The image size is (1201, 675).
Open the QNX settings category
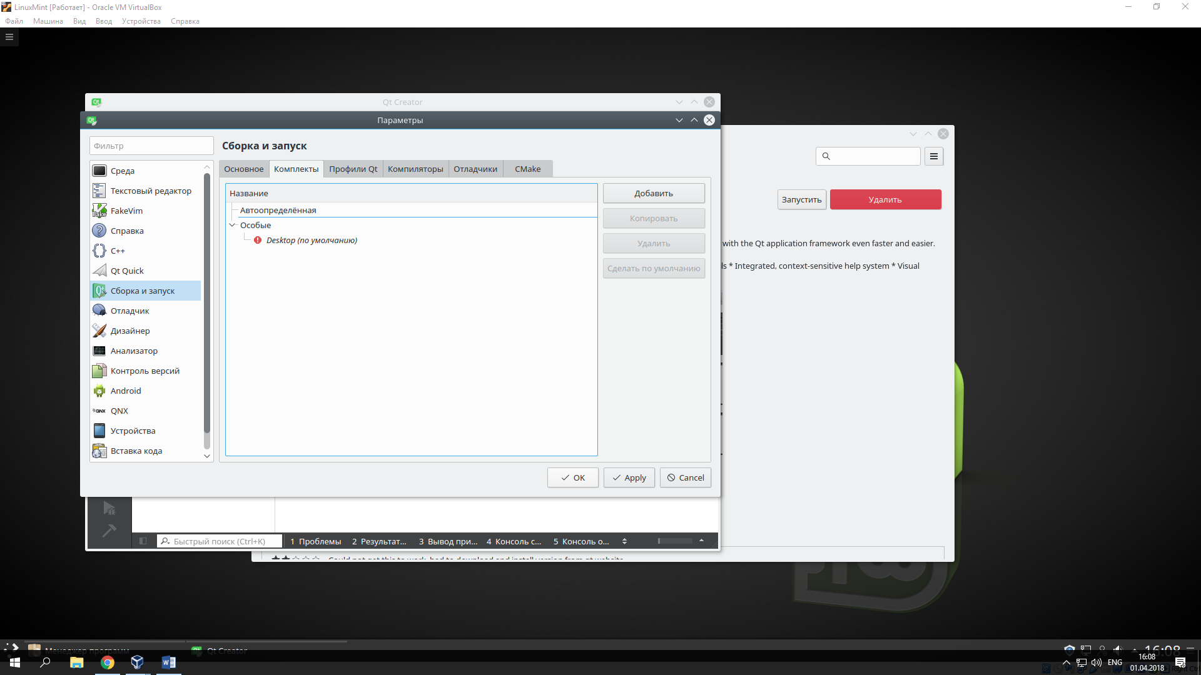(146, 411)
